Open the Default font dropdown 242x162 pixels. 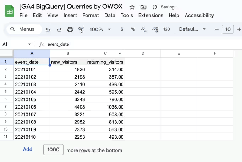pos(192,29)
